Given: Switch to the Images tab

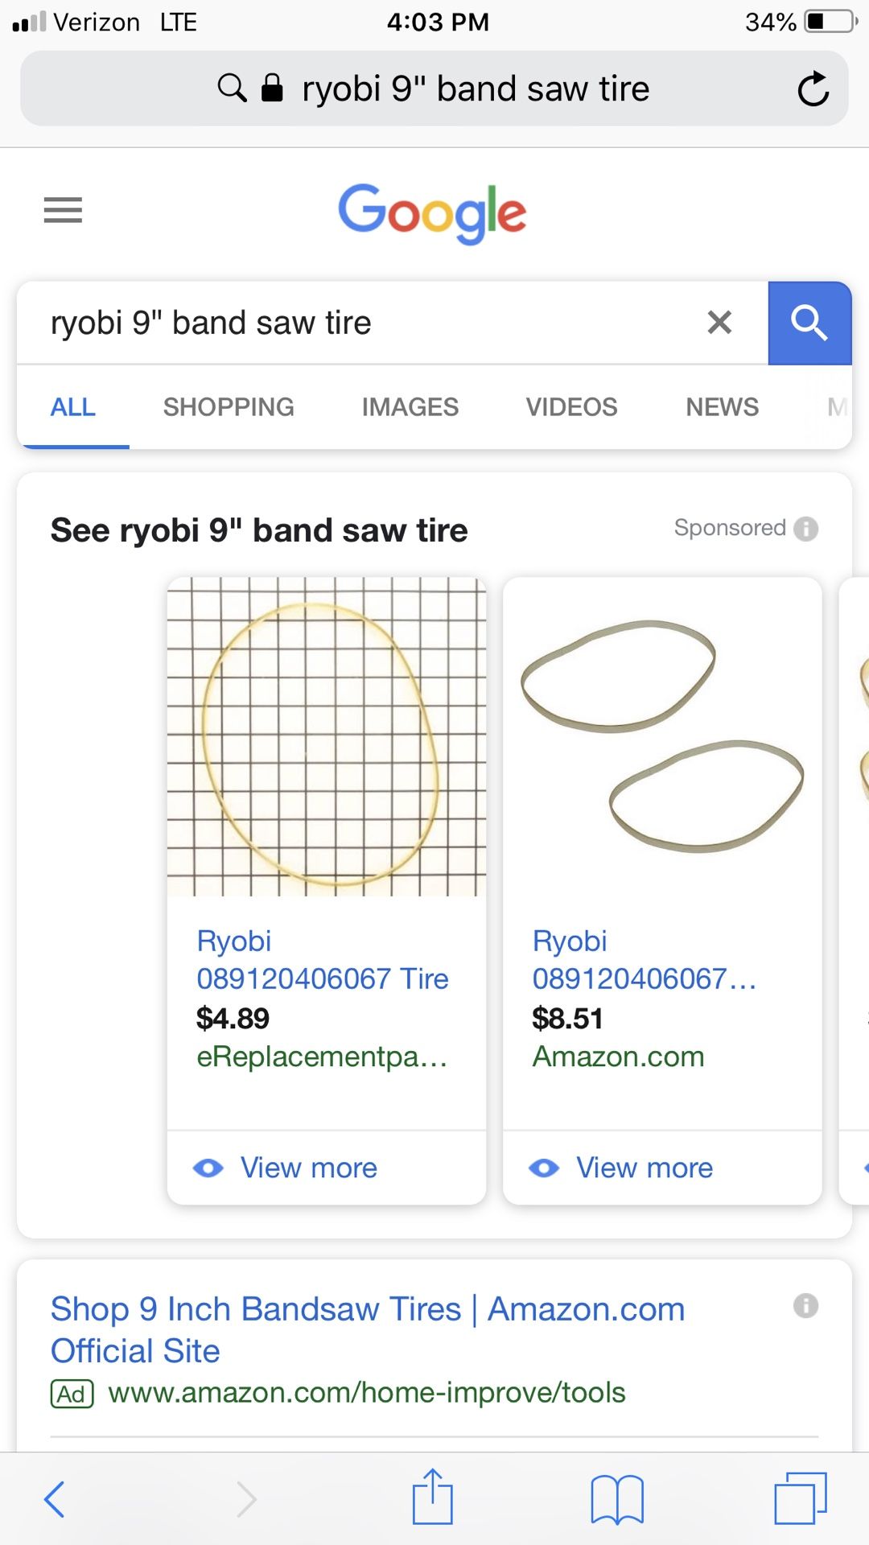Looking at the screenshot, I should tap(410, 407).
